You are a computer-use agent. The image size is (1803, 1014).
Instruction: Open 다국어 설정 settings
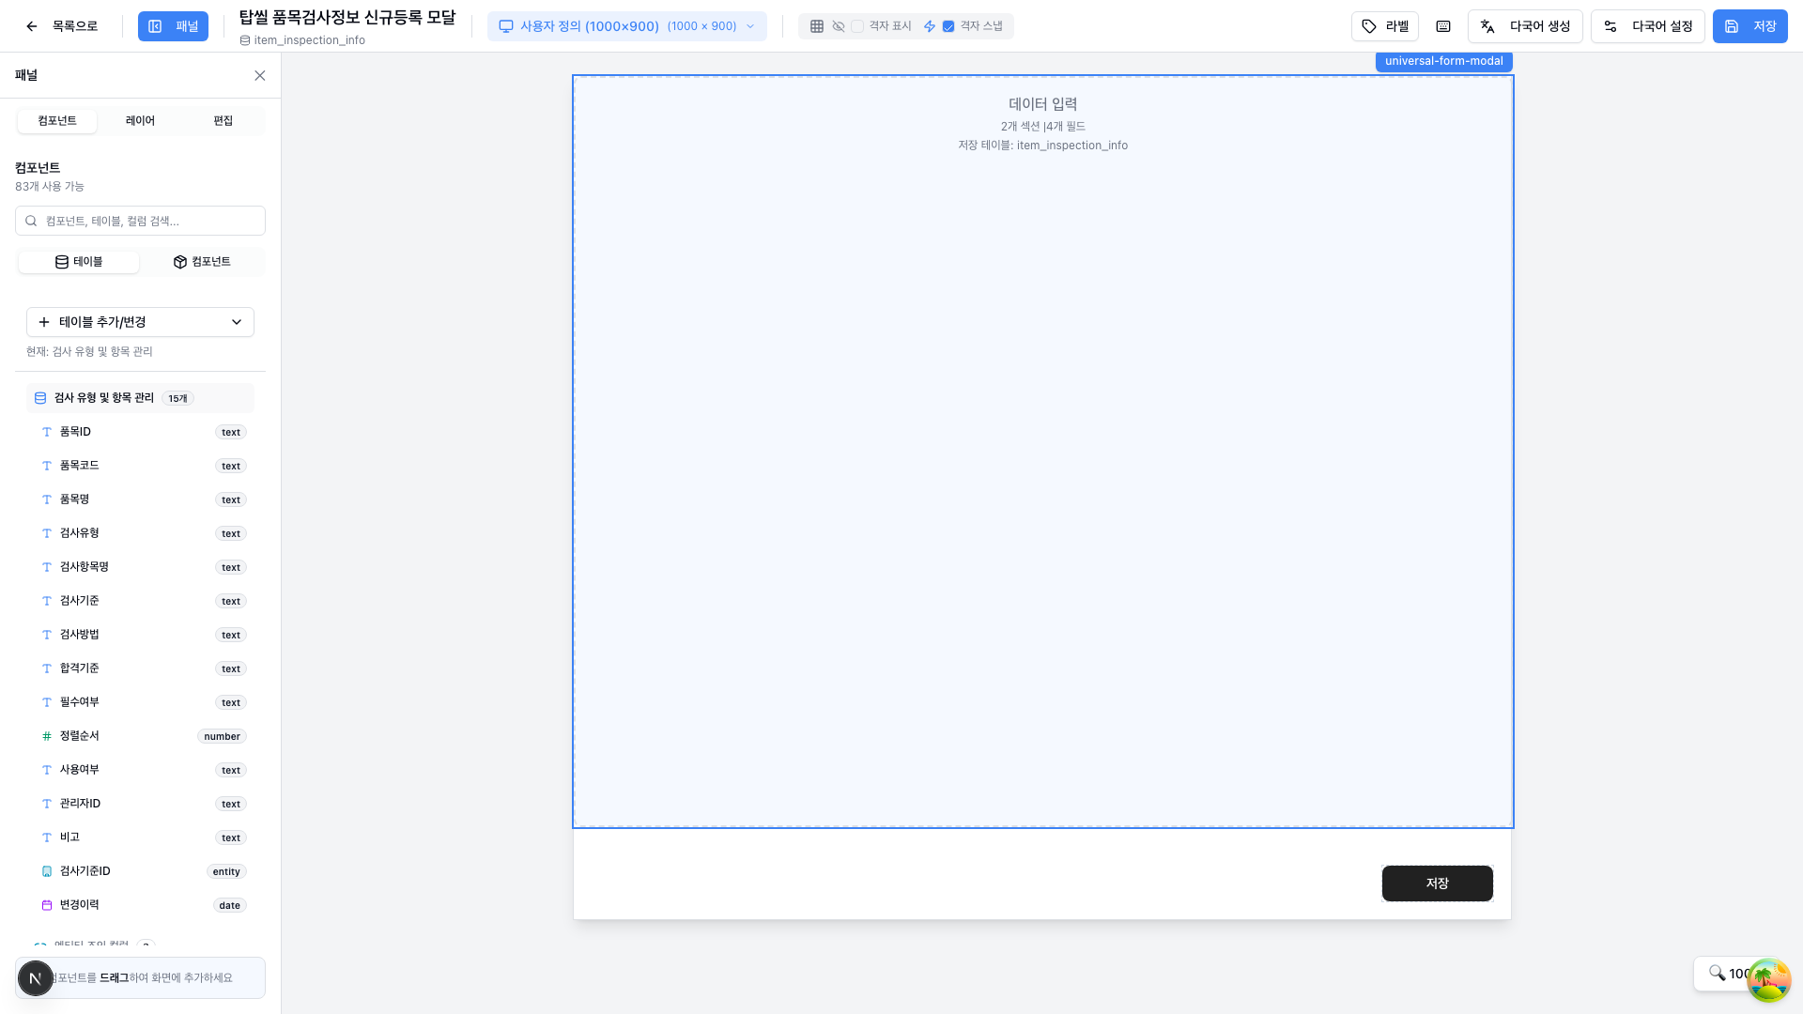1647,26
